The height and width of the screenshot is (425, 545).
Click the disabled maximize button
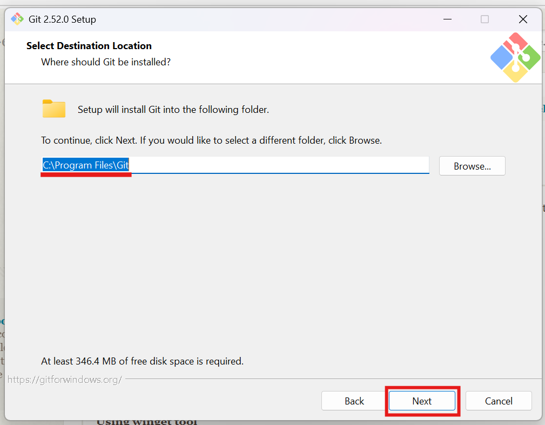point(485,19)
